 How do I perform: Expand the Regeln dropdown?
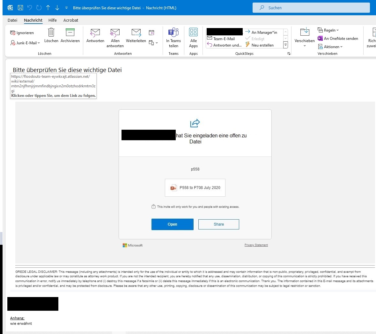click(x=329, y=30)
